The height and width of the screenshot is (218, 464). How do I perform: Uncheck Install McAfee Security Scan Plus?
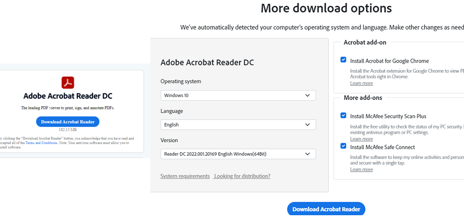[343, 115]
